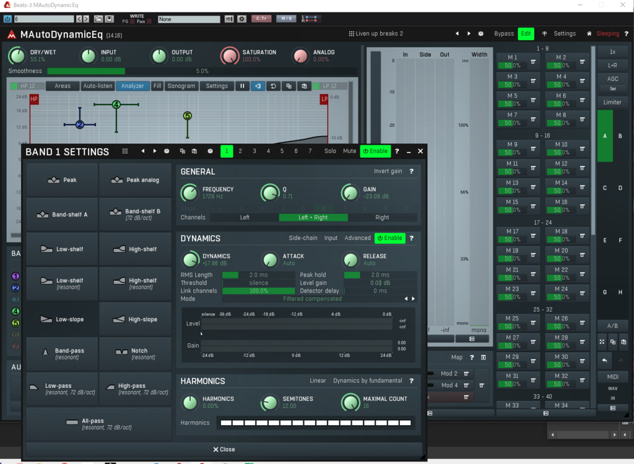Click the reset analyzer icon
Viewport: 634px width, 464px height.
tap(273, 86)
